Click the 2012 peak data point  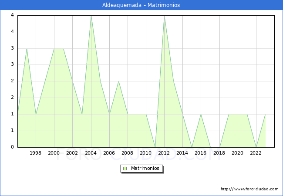point(164,16)
